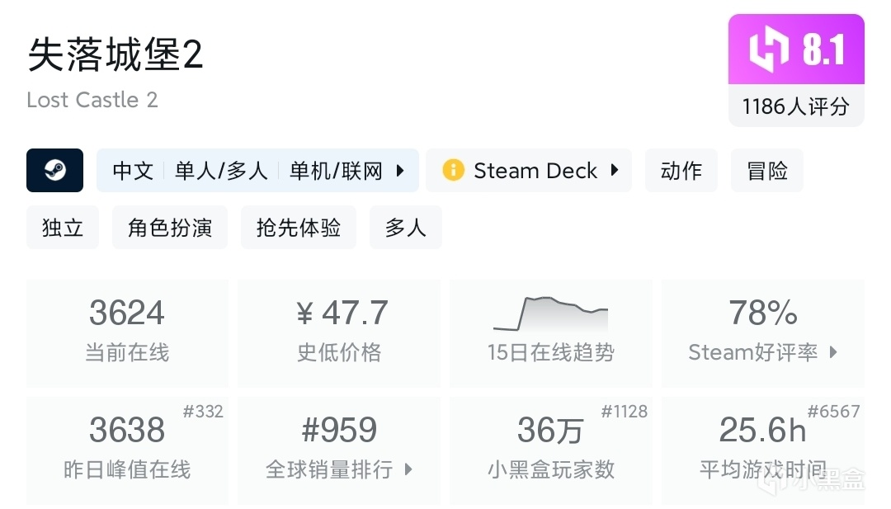Expand the Steam Deck compatibility arrow
891x509 pixels.
[615, 171]
